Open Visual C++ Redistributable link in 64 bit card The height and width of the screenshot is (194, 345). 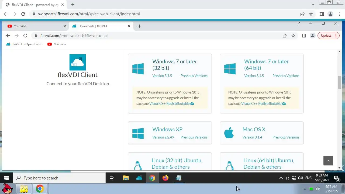263,104
